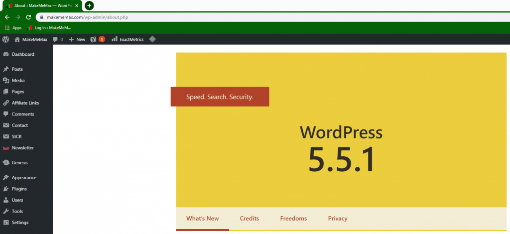Screen dimensions: 510x234
Task: Click the Dashboard gauge icon
Action: tap(6, 54)
